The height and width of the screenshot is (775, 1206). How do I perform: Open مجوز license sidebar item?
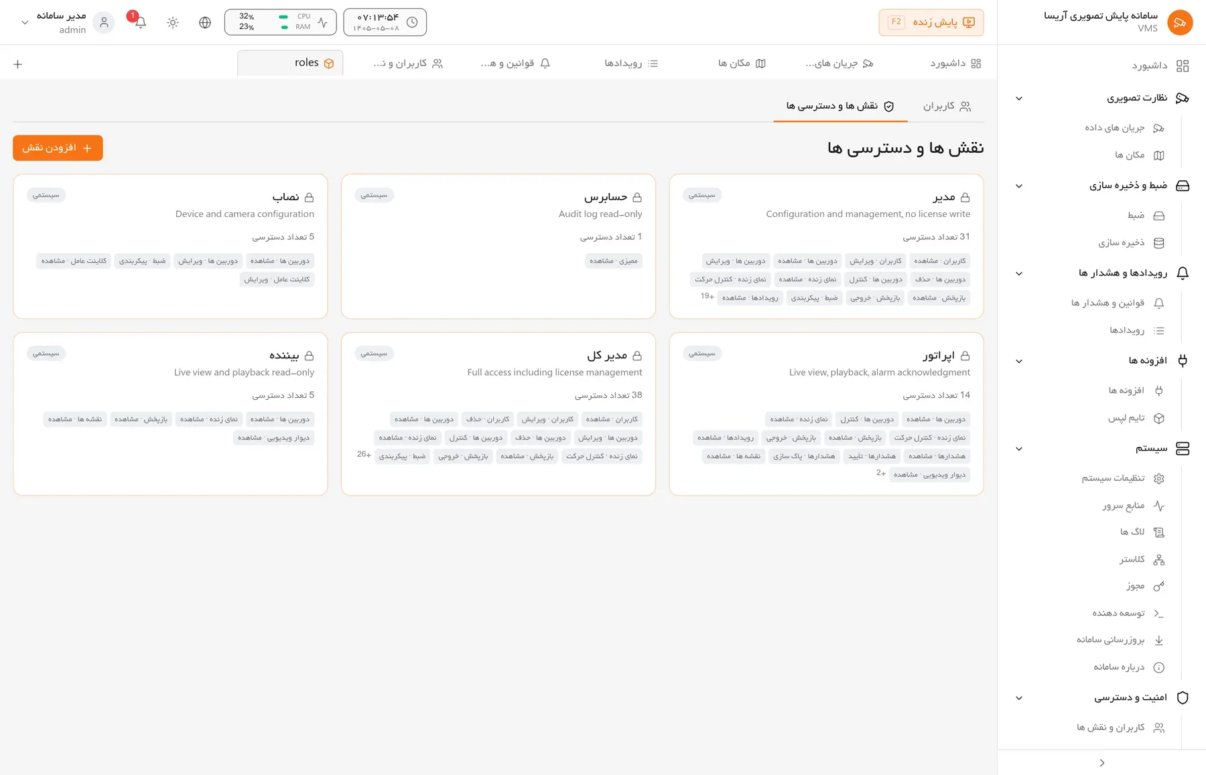pos(1146,586)
